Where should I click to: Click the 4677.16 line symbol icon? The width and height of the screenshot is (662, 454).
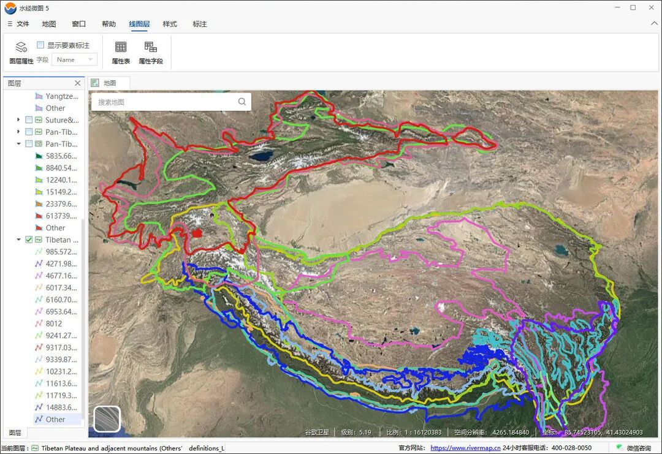click(x=39, y=276)
